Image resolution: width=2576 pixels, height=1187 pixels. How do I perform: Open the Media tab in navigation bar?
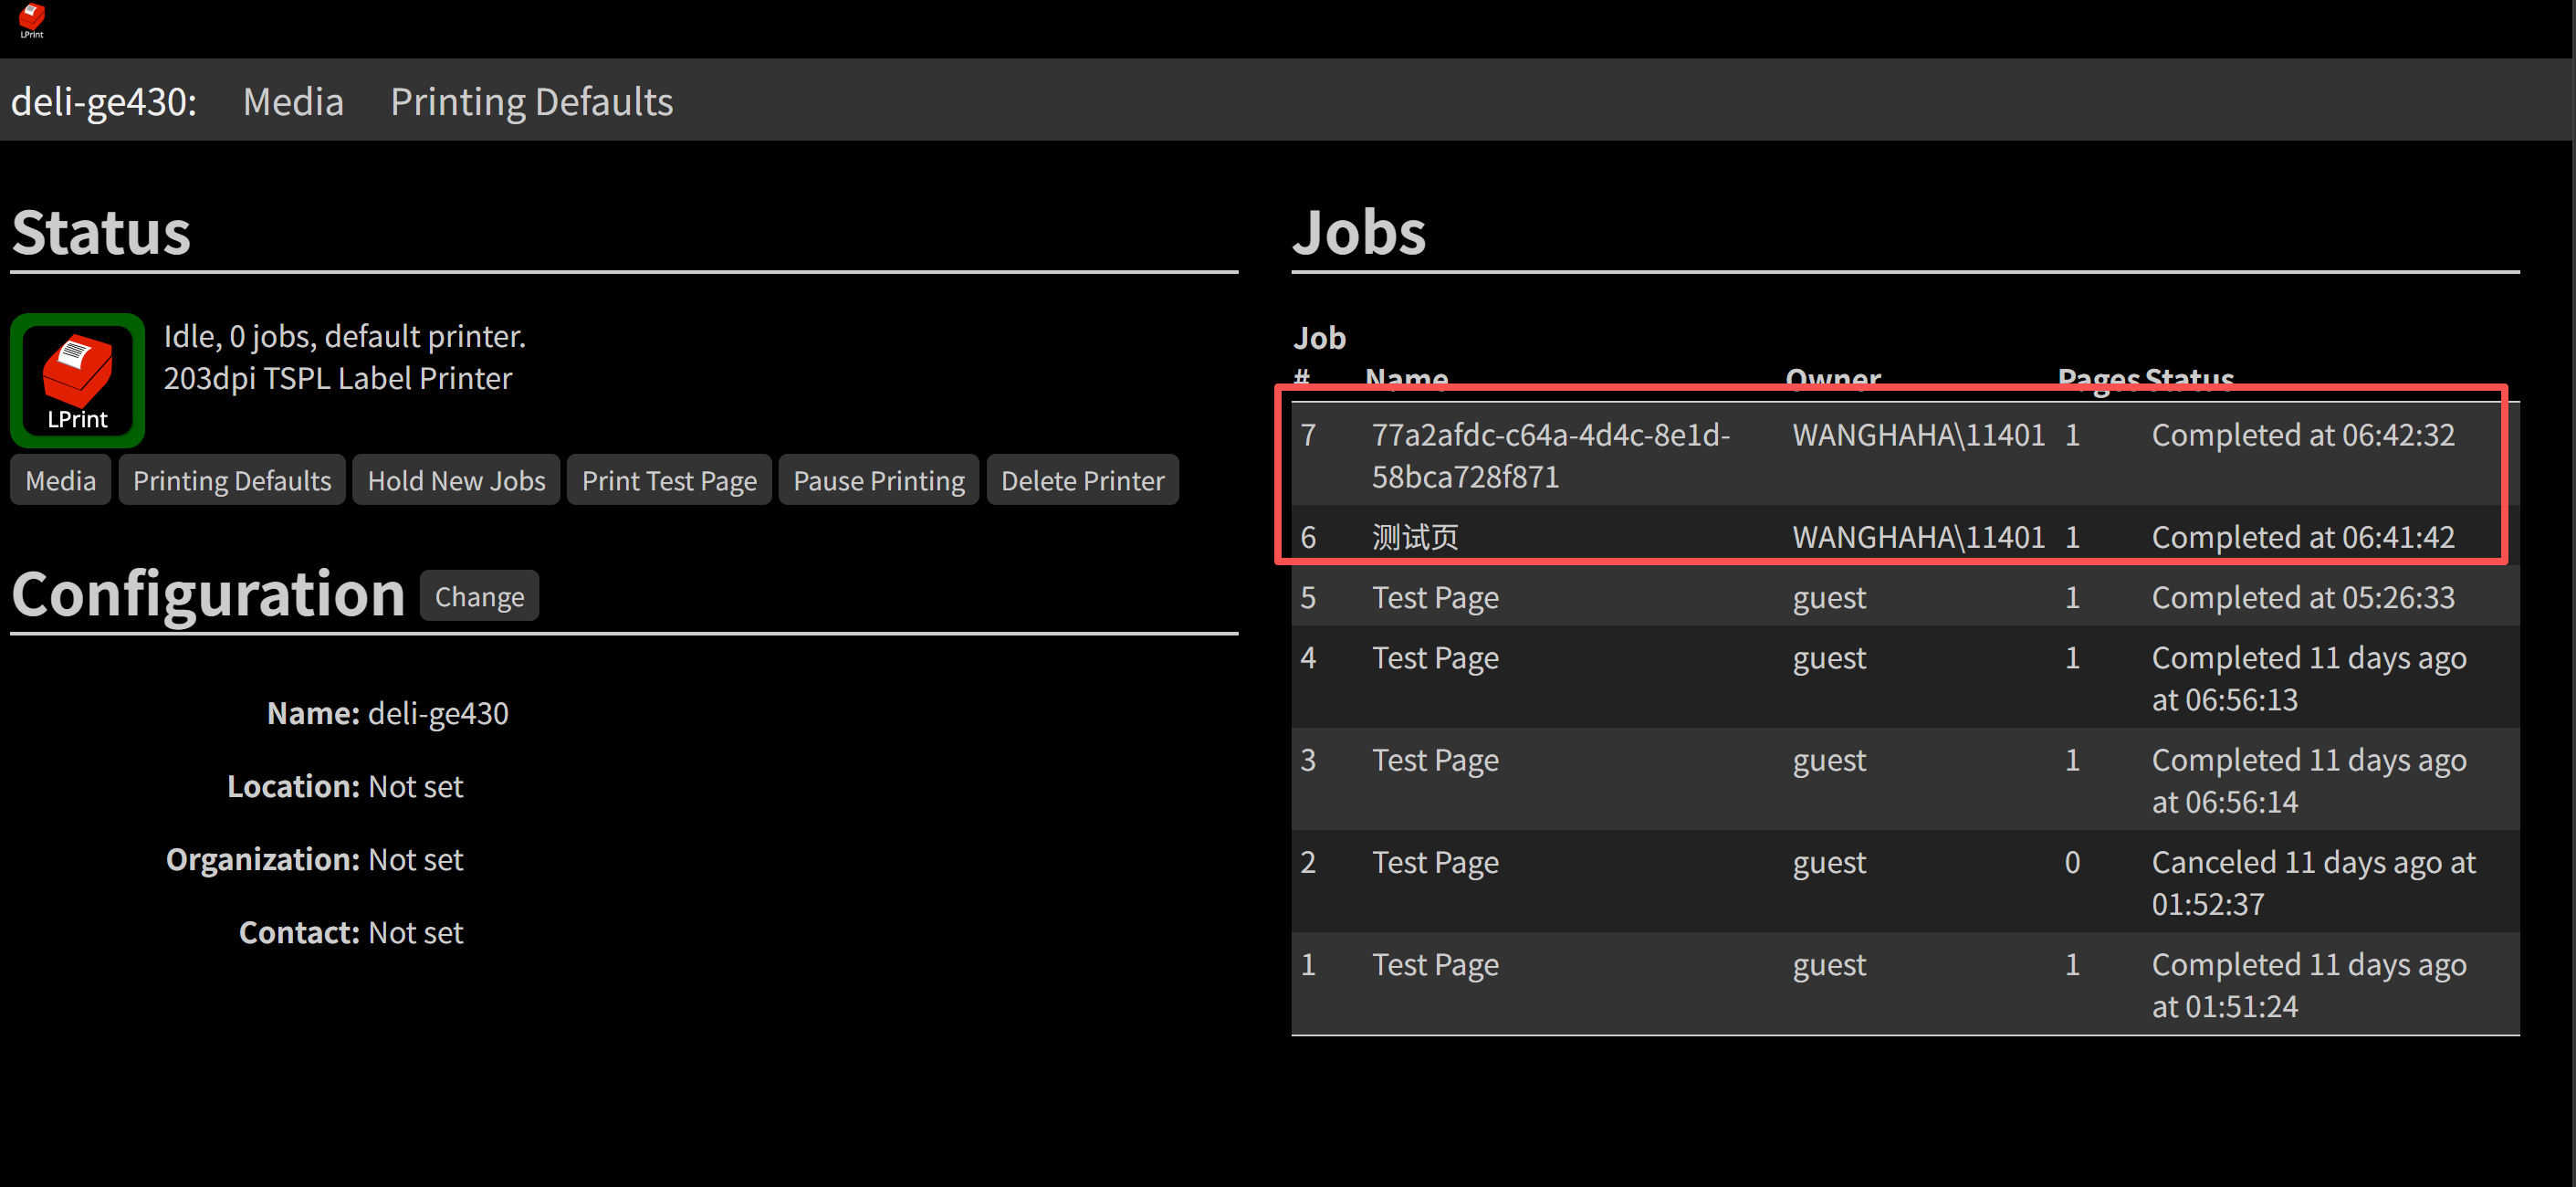[293, 101]
